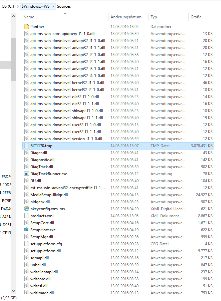Screen dimensions: 221x301
Task: Sort files by the Typ column header
Action: 154,17
